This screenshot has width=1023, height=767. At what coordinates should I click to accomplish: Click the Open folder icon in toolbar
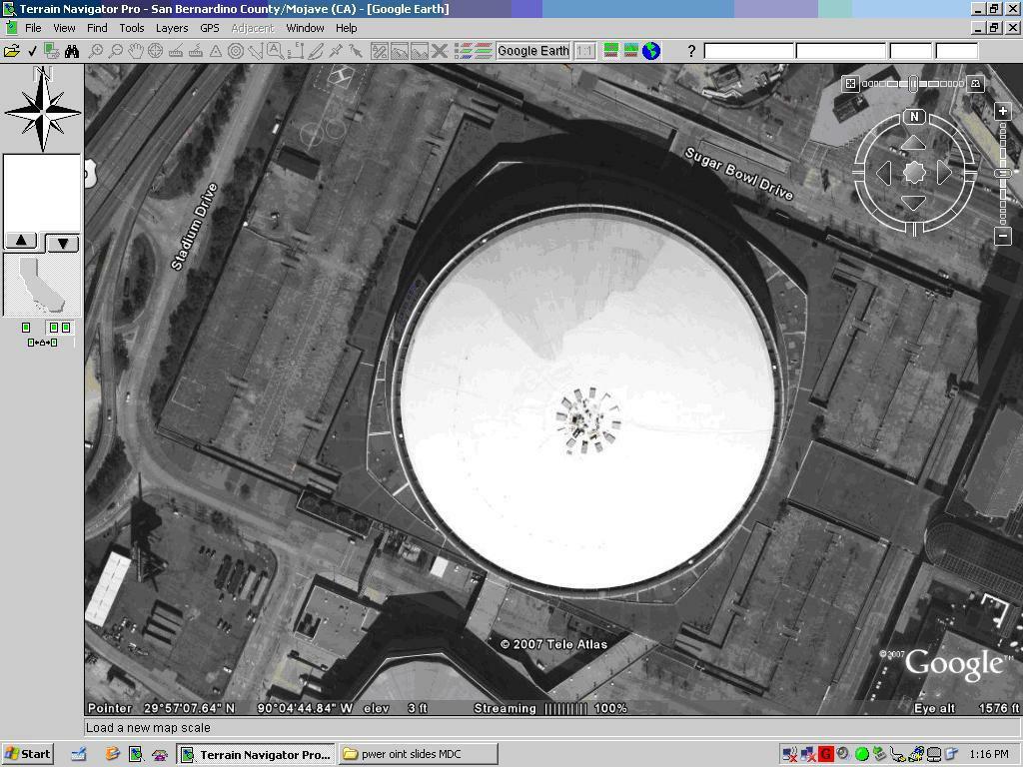(x=12, y=51)
